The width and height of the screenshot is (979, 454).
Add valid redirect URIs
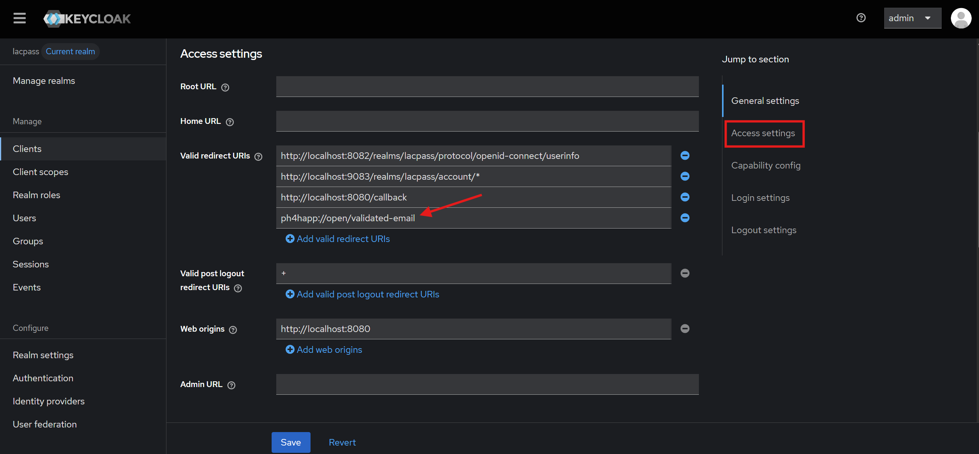pos(338,239)
